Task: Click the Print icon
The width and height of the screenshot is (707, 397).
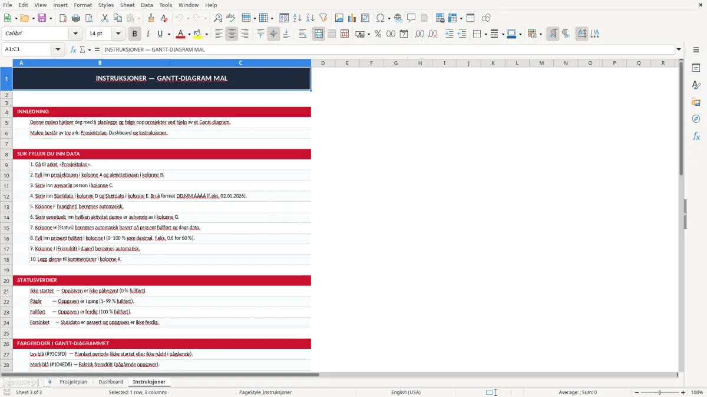Action: [76, 18]
